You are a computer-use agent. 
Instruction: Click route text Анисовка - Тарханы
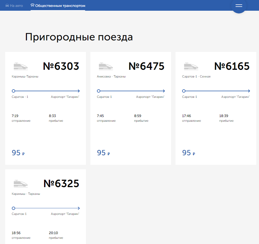click(111, 76)
